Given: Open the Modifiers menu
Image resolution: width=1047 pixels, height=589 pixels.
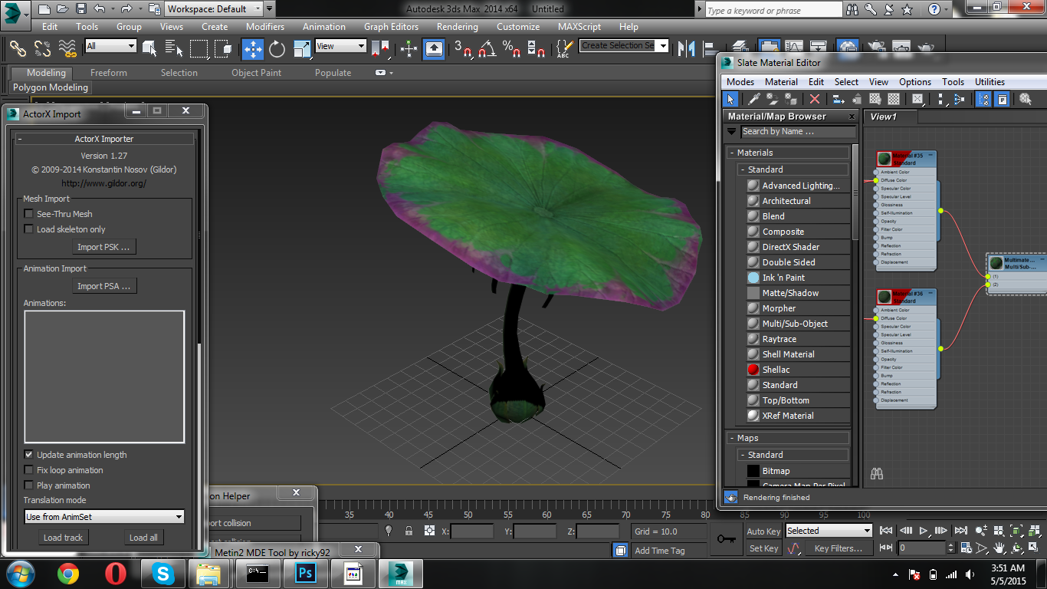Looking at the screenshot, I should [x=265, y=26].
